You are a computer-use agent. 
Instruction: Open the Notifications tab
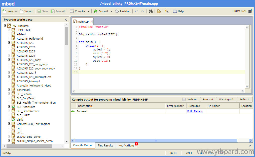tap(127, 145)
